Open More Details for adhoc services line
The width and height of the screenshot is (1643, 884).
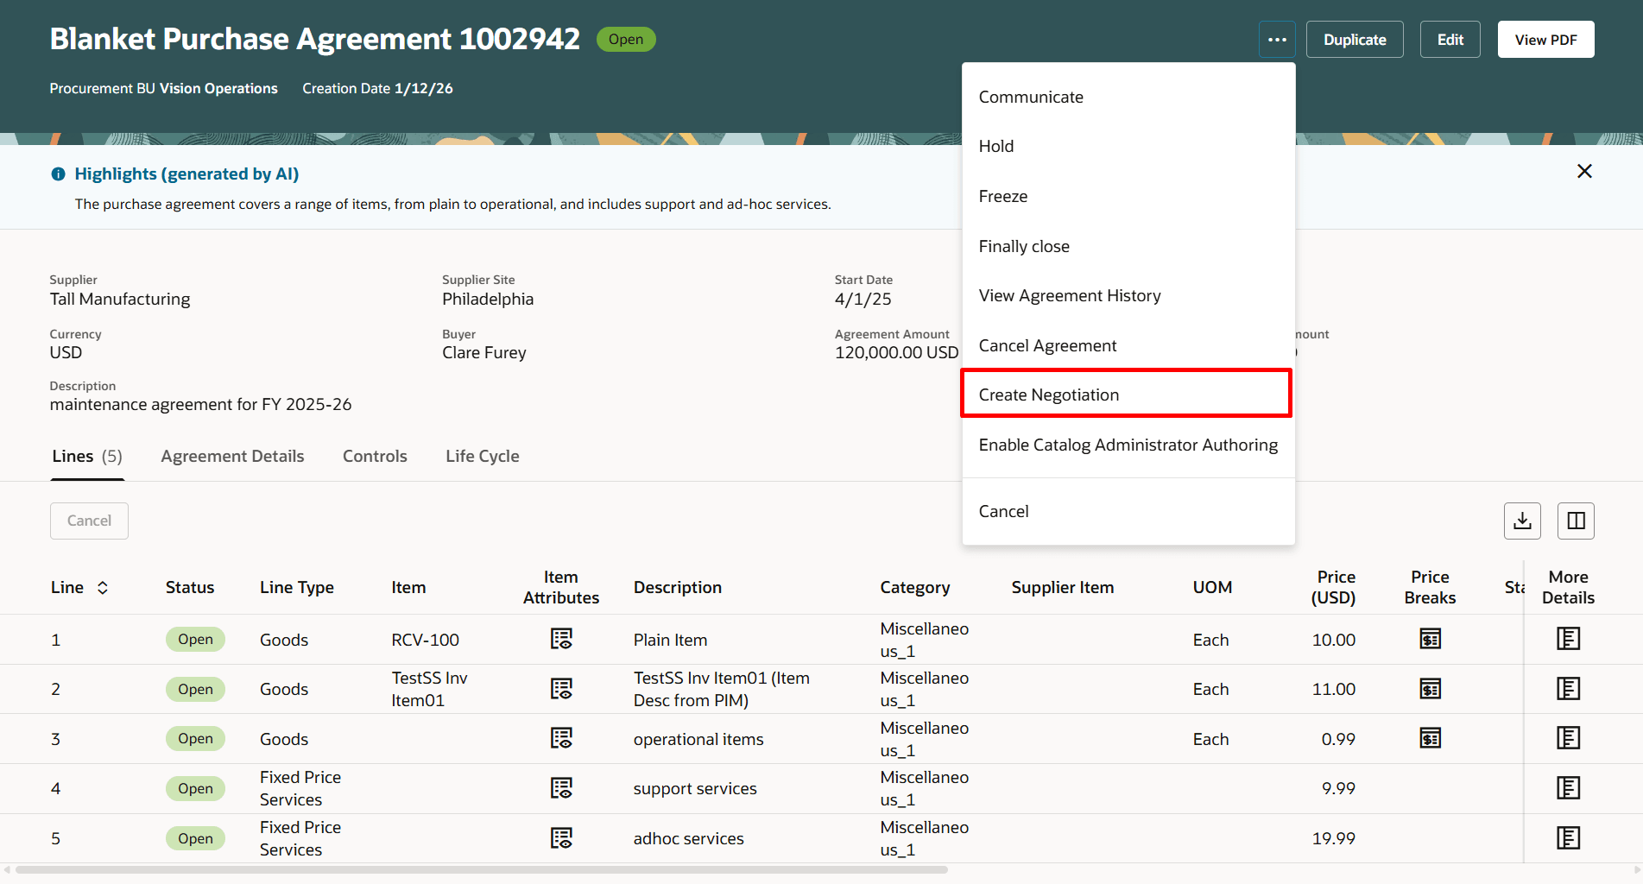tap(1568, 837)
